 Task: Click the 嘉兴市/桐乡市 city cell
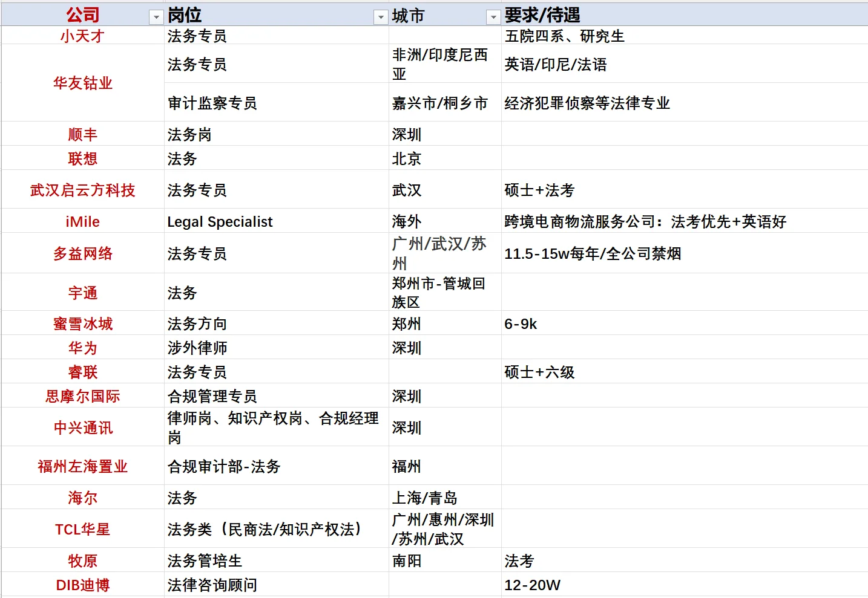(x=445, y=103)
